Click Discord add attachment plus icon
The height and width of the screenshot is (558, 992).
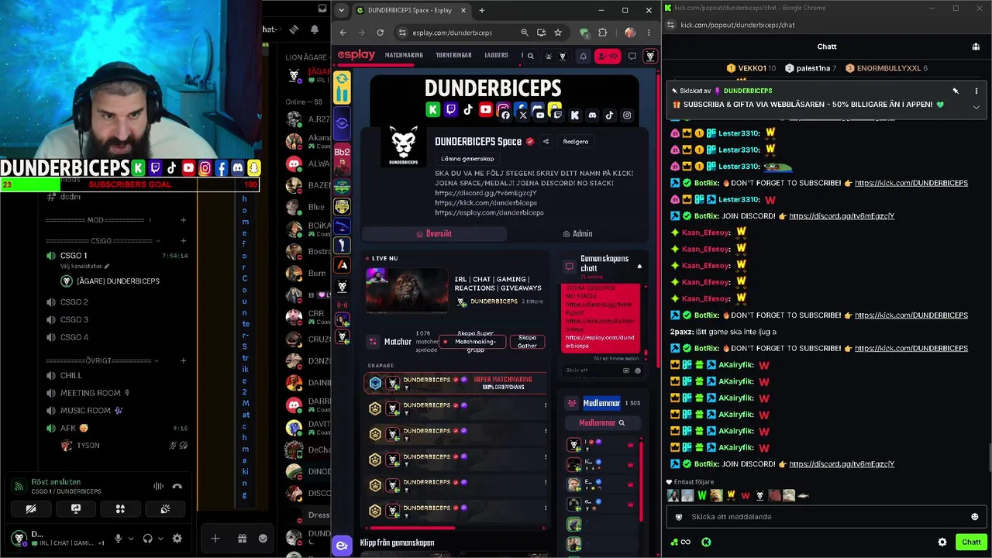pyautogui.click(x=215, y=539)
